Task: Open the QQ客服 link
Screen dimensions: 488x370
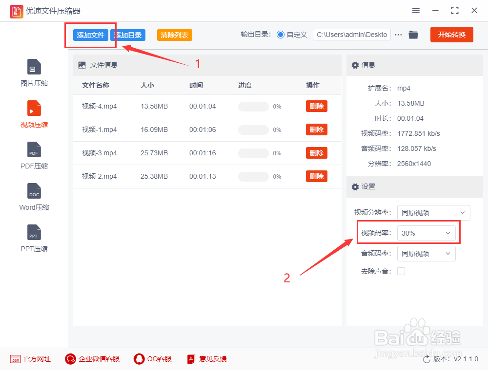Action: tap(160, 359)
